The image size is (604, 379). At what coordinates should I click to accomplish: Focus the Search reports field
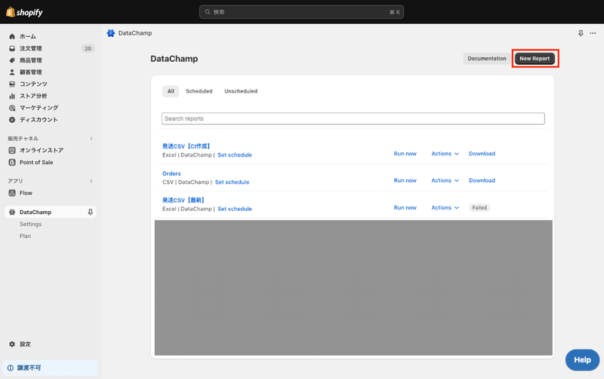[x=353, y=118]
